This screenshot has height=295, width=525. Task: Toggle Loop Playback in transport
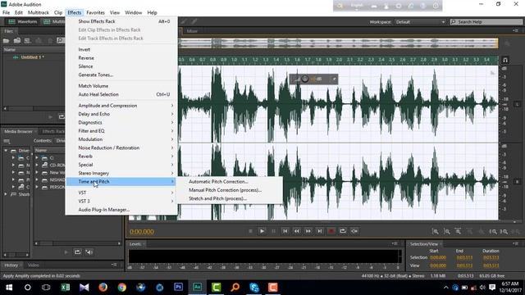point(343,231)
